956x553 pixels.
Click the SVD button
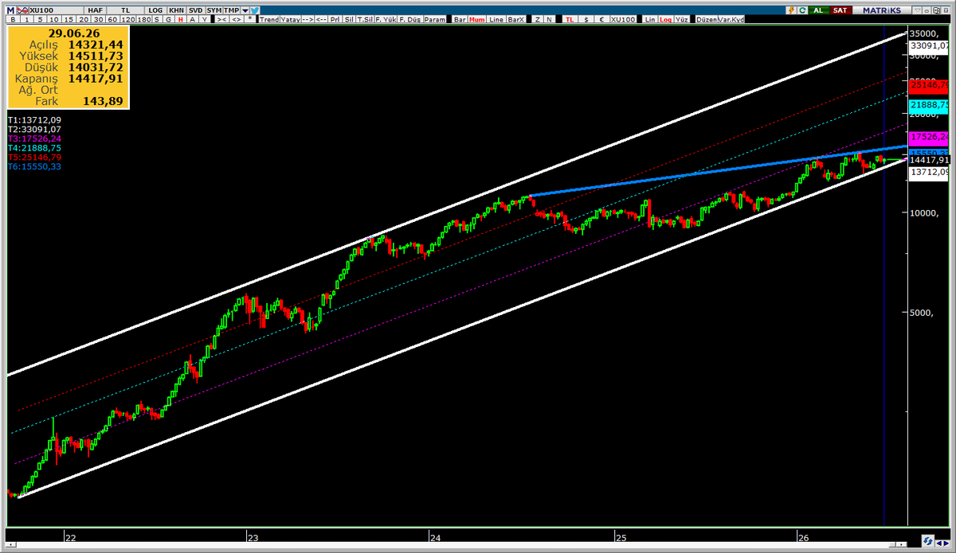tap(196, 10)
